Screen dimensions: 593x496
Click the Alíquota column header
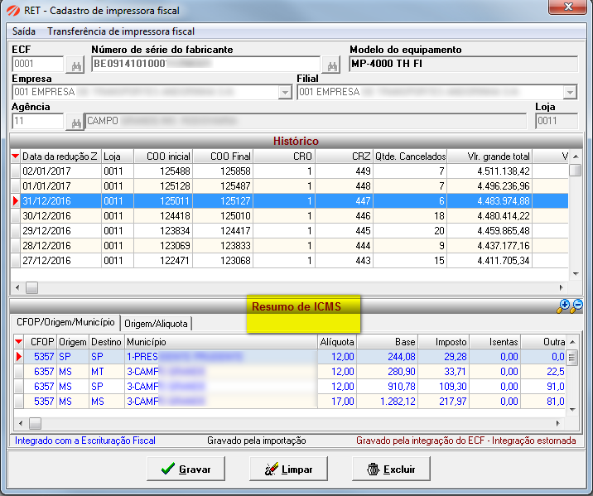click(x=336, y=342)
